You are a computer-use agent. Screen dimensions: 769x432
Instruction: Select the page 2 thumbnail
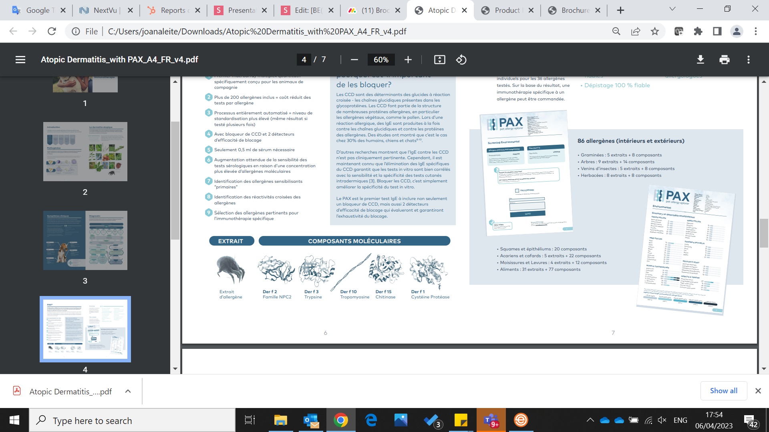tap(85, 152)
